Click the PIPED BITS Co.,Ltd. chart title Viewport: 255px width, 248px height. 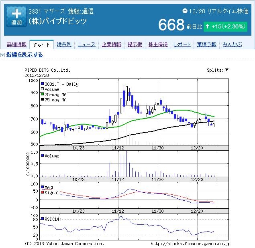(x=47, y=70)
